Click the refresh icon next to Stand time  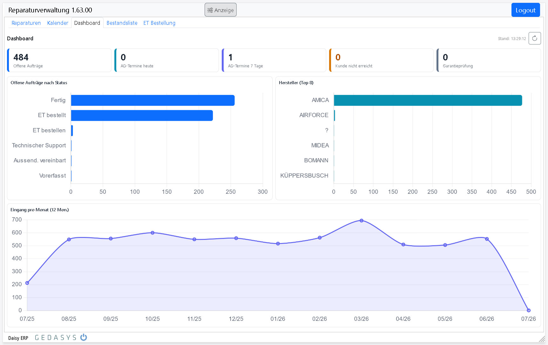[535, 38]
